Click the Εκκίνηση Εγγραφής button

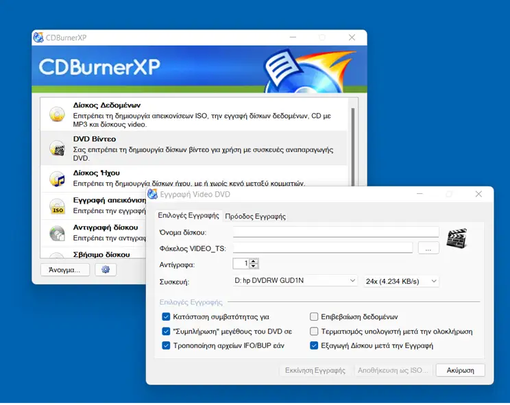315,370
